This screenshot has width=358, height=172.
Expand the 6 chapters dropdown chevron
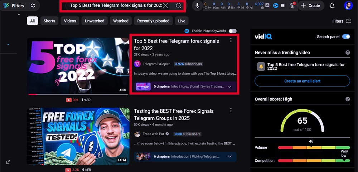coord(230,157)
